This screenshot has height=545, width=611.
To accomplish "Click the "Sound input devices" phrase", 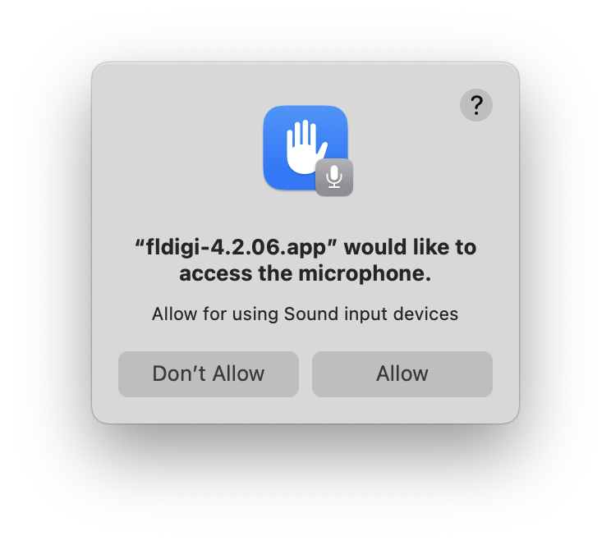I will [x=371, y=314].
